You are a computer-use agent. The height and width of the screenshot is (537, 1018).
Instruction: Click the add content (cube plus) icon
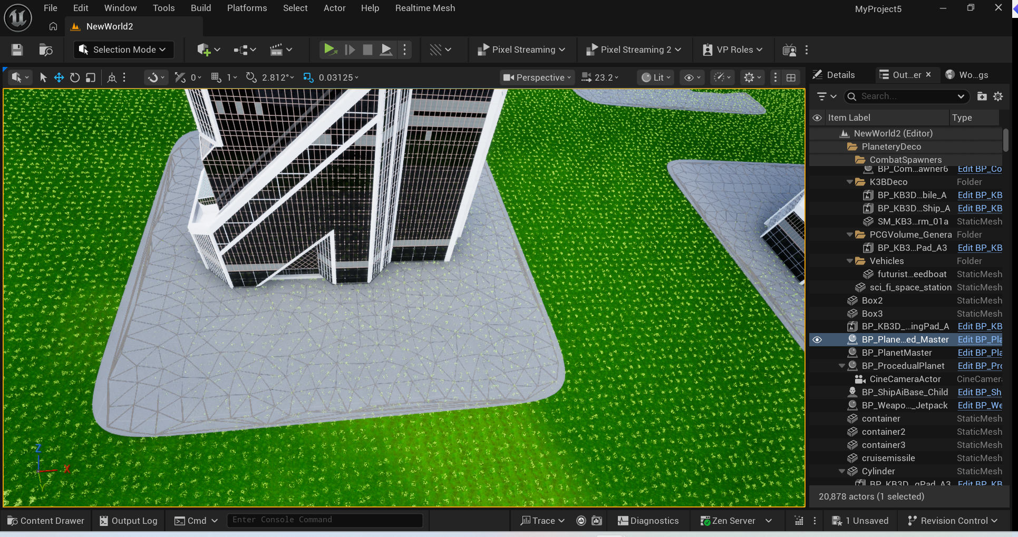pos(204,50)
